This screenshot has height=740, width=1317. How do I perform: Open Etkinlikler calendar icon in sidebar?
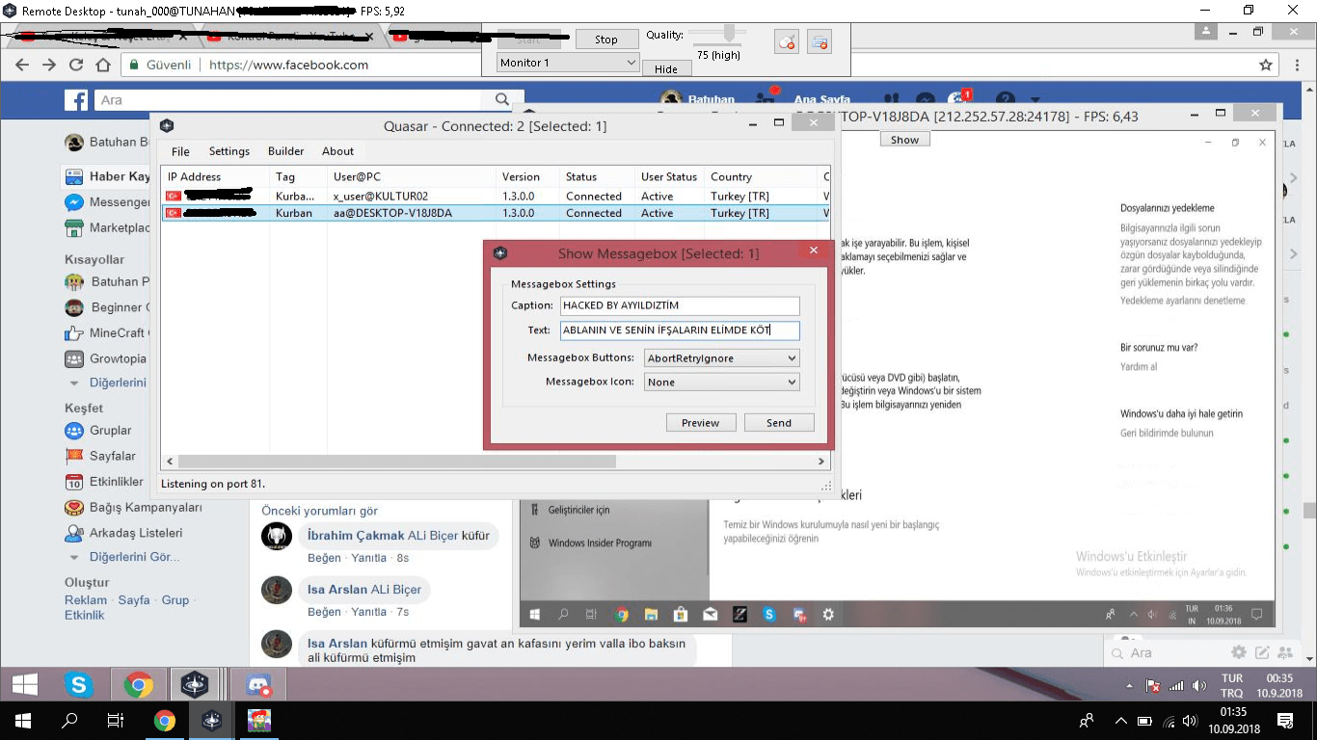pos(74,482)
